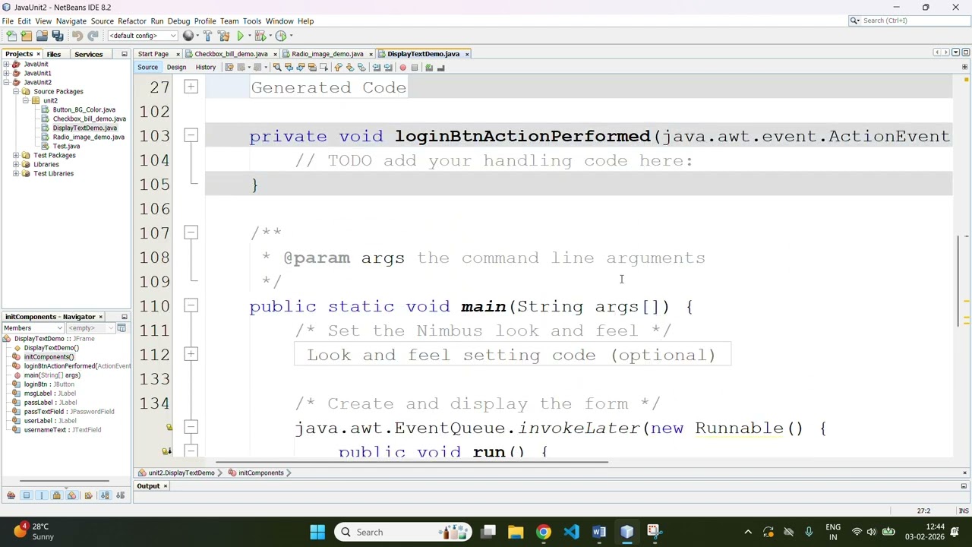This screenshot has height=547, width=972.
Task: Click the Source view button
Action: pos(147,68)
